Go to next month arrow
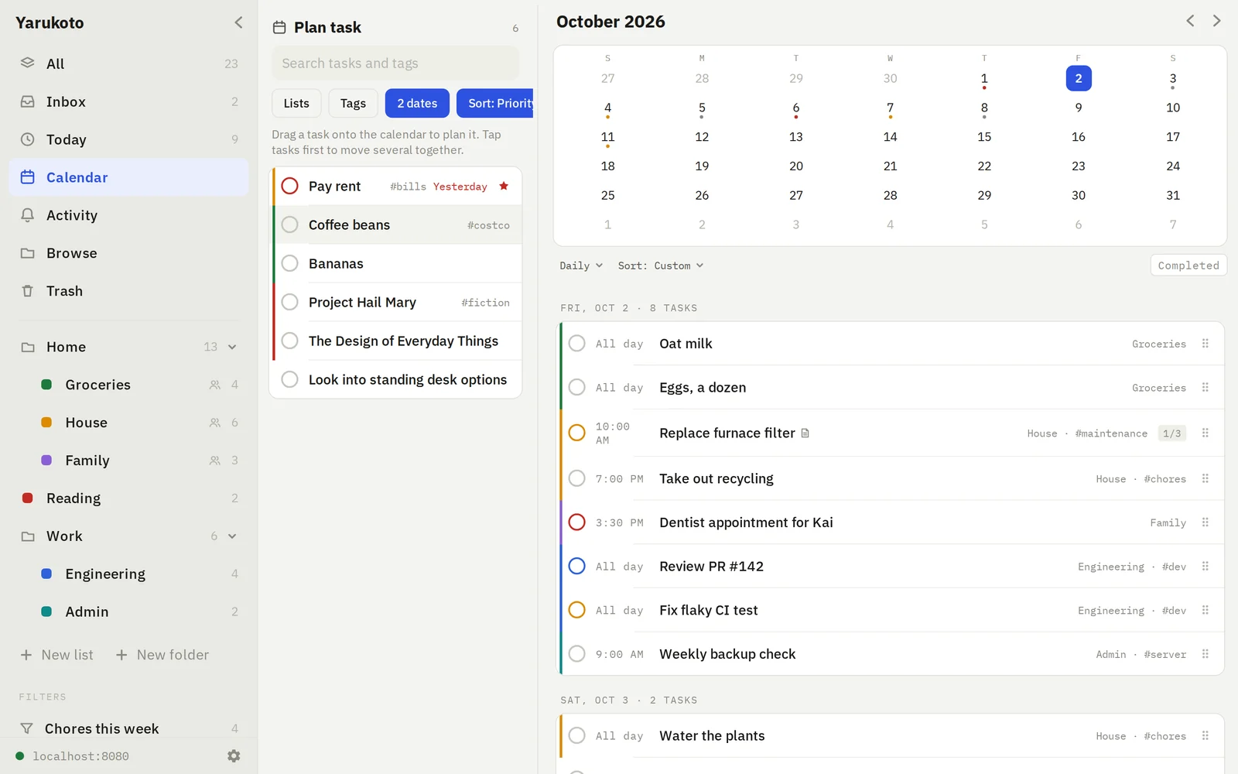1238x774 pixels. 1216,21
